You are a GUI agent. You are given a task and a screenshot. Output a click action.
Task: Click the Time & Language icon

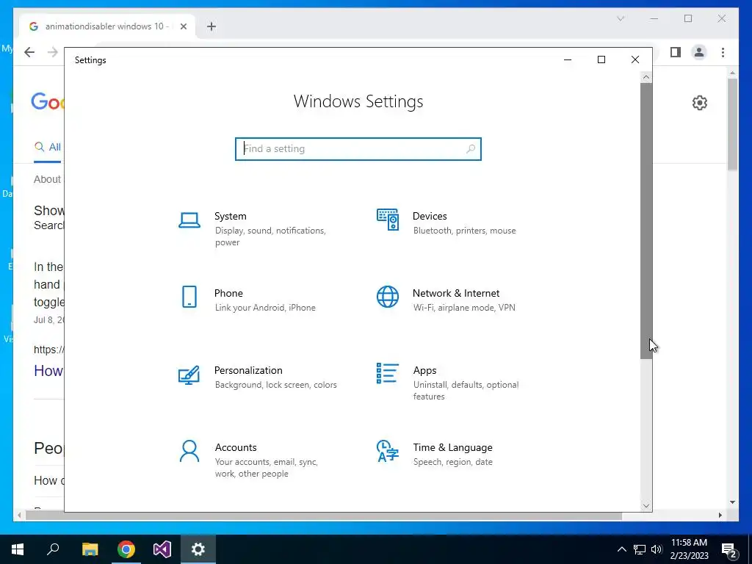point(388,451)
